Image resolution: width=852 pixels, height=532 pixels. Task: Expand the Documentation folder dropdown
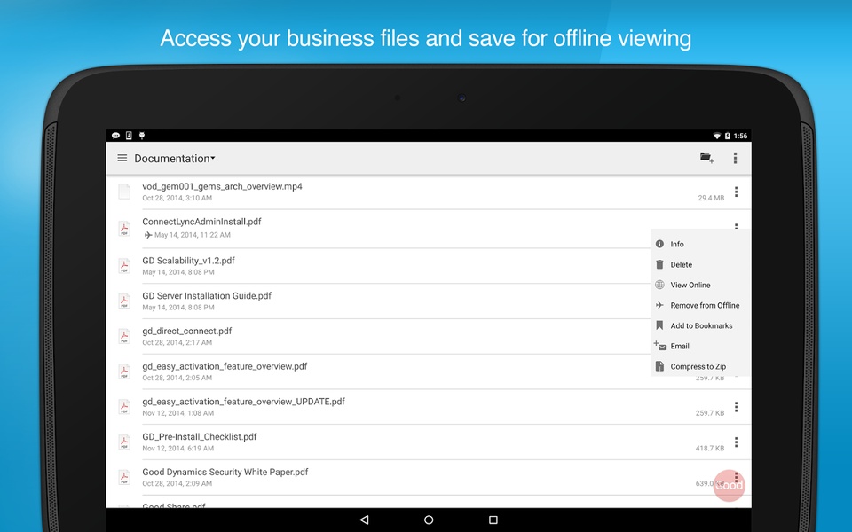(175, 159)
